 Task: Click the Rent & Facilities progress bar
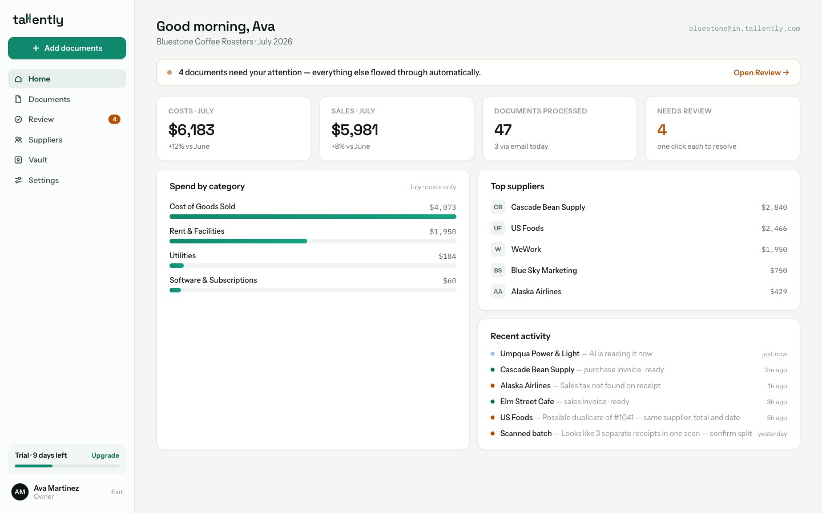click(x=313, y=241)
